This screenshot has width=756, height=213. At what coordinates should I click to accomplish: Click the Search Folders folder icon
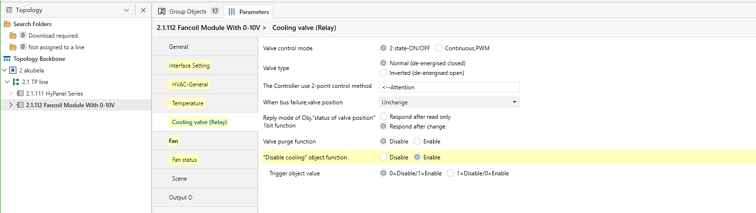[7, 24]
